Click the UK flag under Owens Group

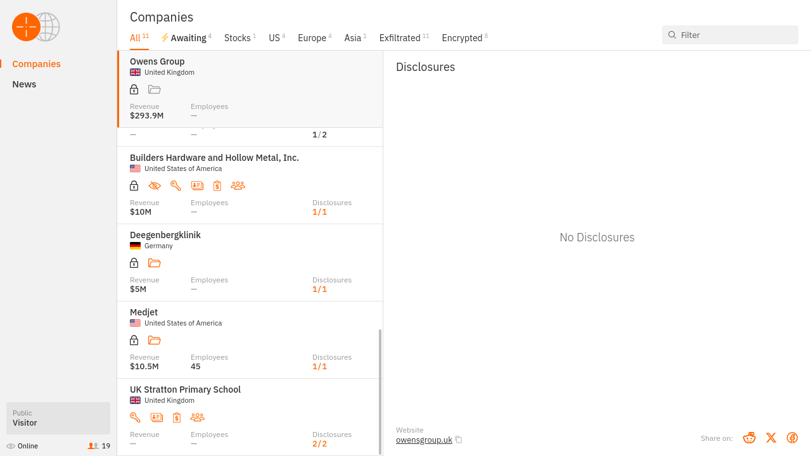(135, 72)
